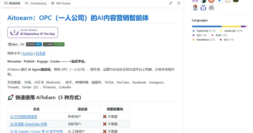This screenshot has width=253, height=133.
Task: Click the node 20.18.x badge
Action: (53, 44)
